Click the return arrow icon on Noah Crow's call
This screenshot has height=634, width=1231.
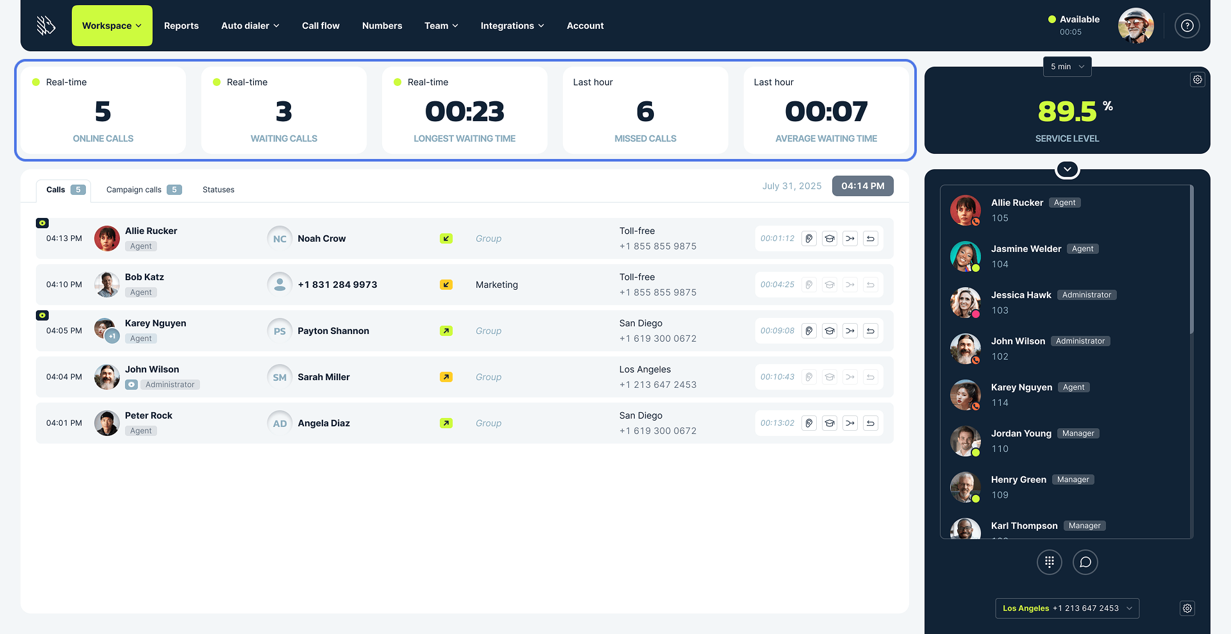pos(871,238)
